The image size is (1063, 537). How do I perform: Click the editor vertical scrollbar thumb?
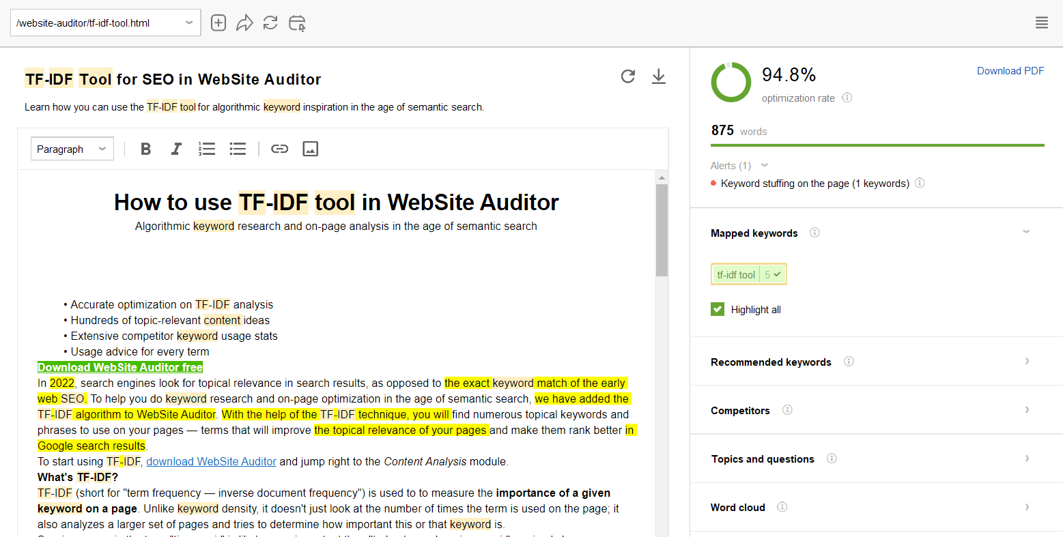point(661,229)
